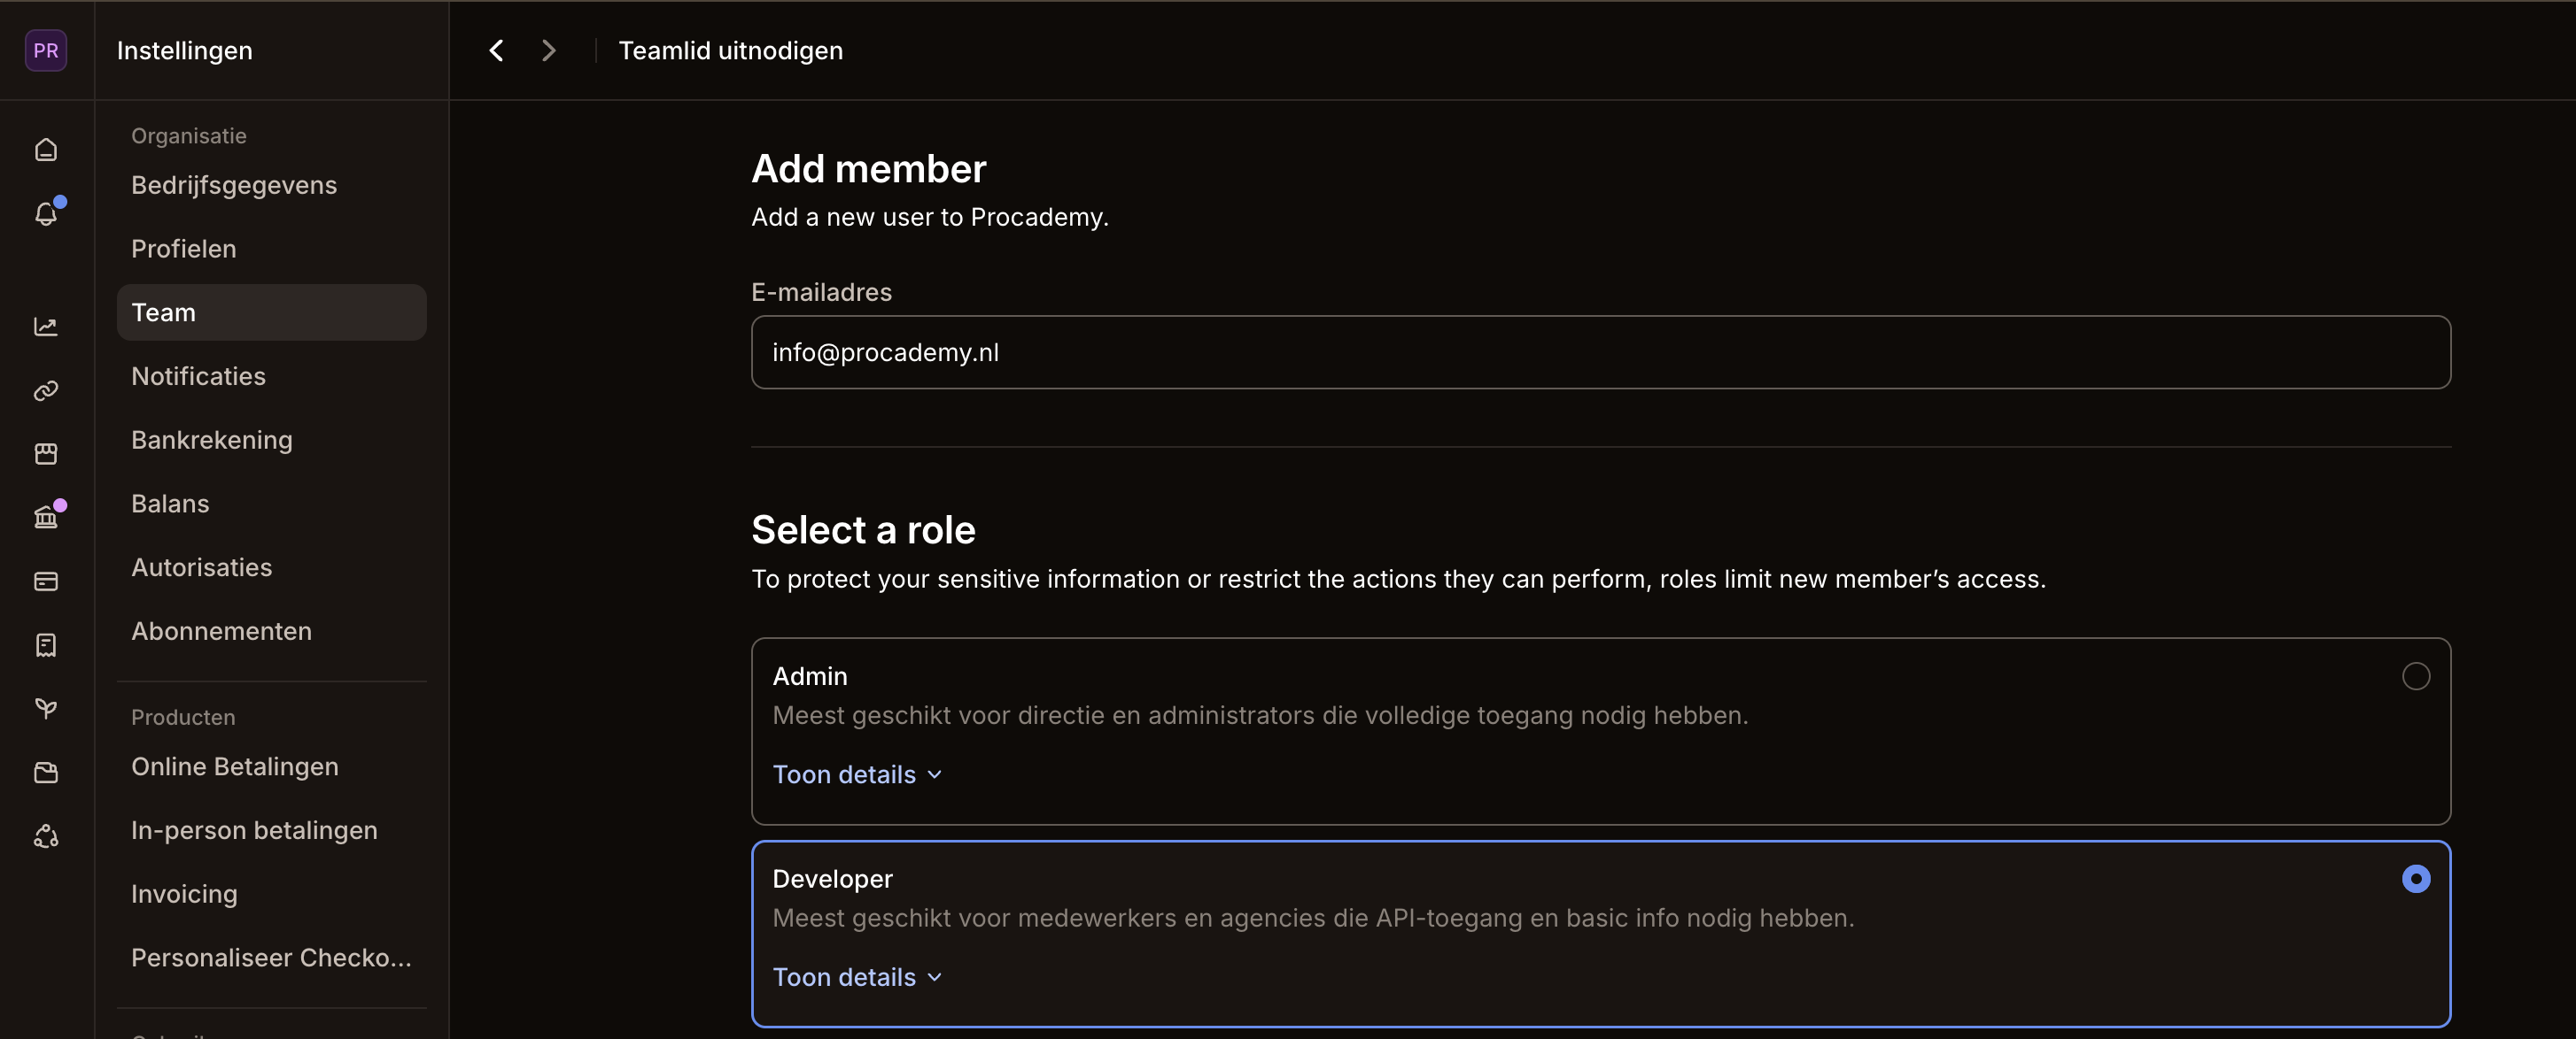Image resolution: width=2576 pixels, height=1039 pixels.
Task: Open the credit card icon
Action: pyautogui.click(x=46, y=581)
